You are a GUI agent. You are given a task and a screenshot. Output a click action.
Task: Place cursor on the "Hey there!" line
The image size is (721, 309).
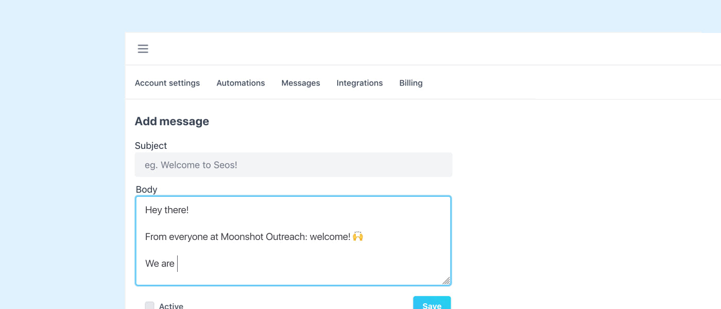pos(167,210)
